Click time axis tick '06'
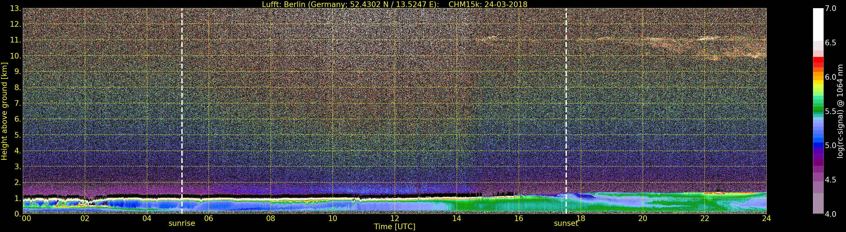Image resolution: width=846 pixels, height=232 pixels. click(209, 218)
